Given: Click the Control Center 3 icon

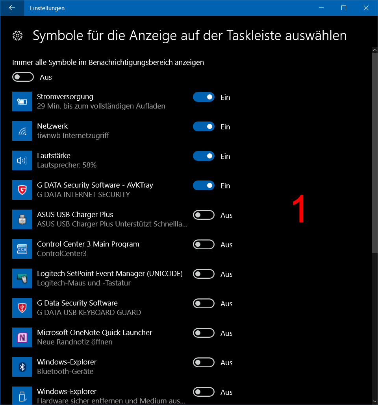Looking at the screenshot, I should coord(22,249).
